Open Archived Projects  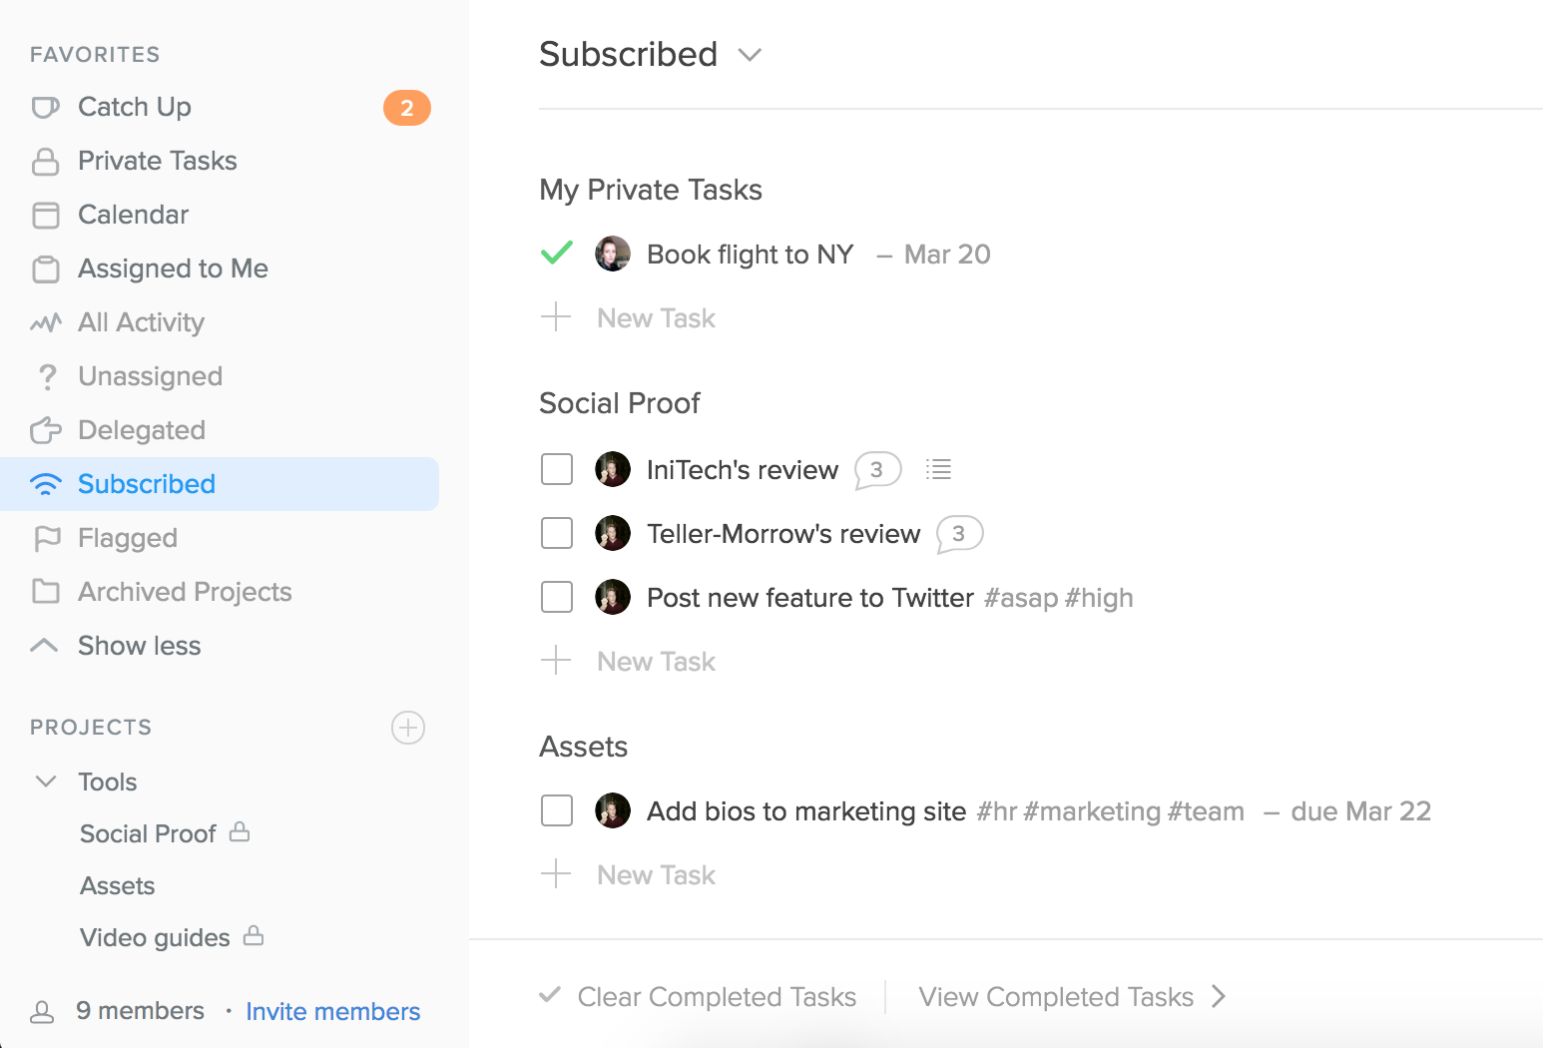coord(186,592)
